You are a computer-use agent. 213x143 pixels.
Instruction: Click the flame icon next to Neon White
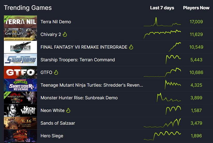pyautogui.click(x=68, y=110)
